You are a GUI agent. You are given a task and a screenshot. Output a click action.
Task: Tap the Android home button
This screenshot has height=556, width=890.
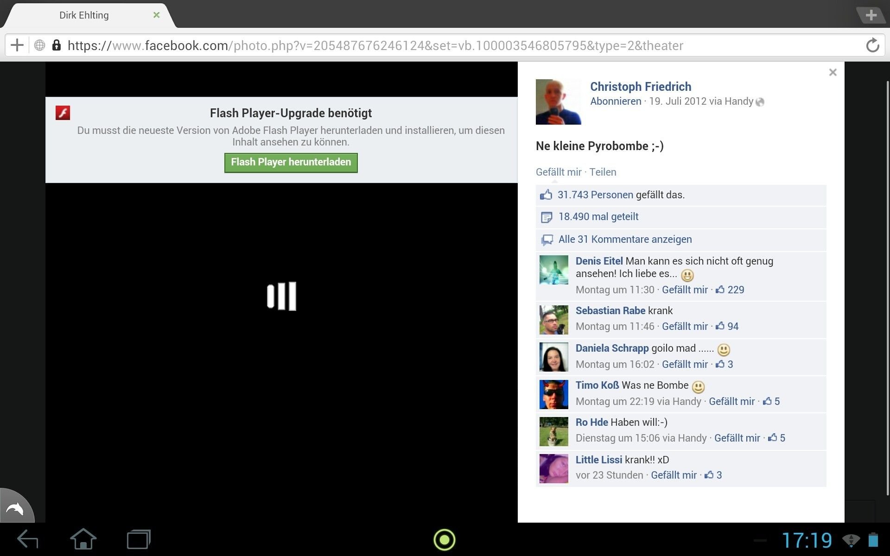point(83,539)
